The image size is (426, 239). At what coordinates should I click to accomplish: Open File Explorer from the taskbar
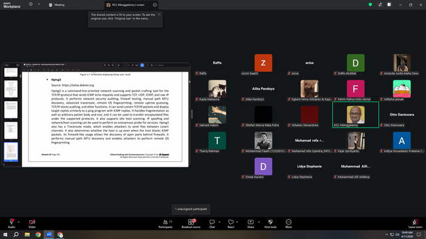(27, 234)
